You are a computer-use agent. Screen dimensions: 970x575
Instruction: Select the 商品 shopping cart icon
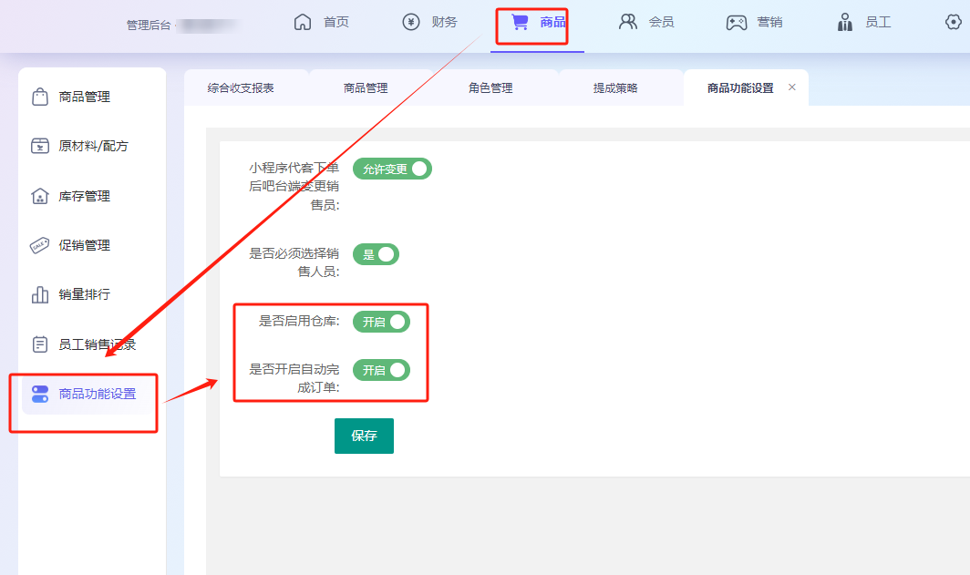[520, 23]
